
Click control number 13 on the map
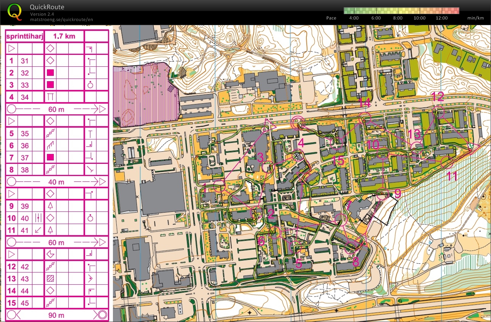tap(414, 134)
